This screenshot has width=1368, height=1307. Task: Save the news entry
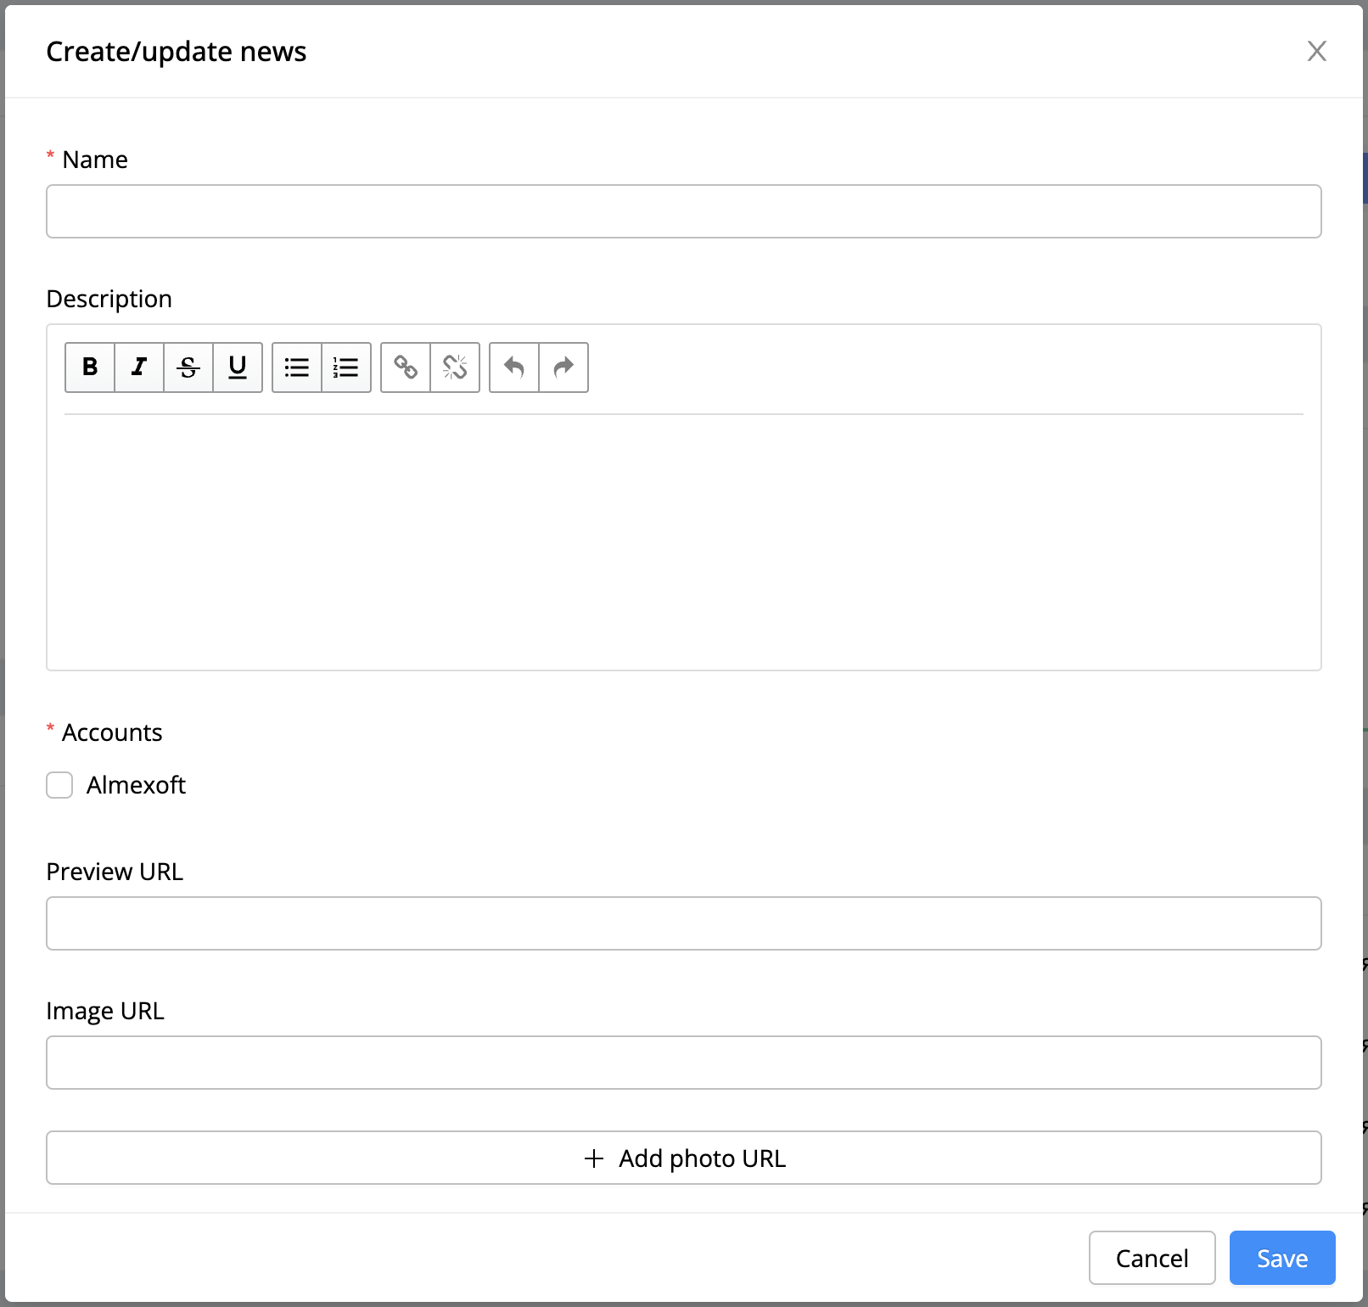(x=1282, y=1258)
